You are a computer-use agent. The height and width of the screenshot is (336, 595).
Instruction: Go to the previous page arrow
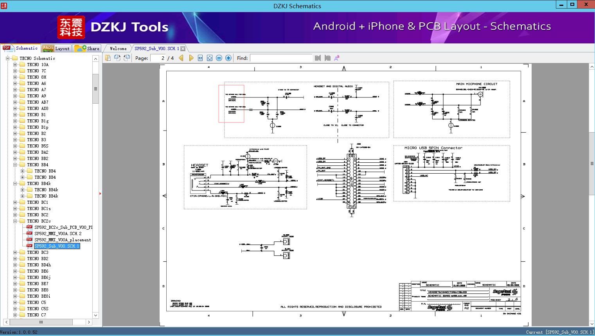click(x=181, y=58)
